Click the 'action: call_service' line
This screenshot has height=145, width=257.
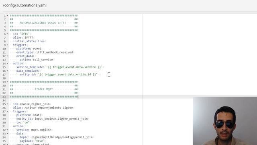pos(36,60)
